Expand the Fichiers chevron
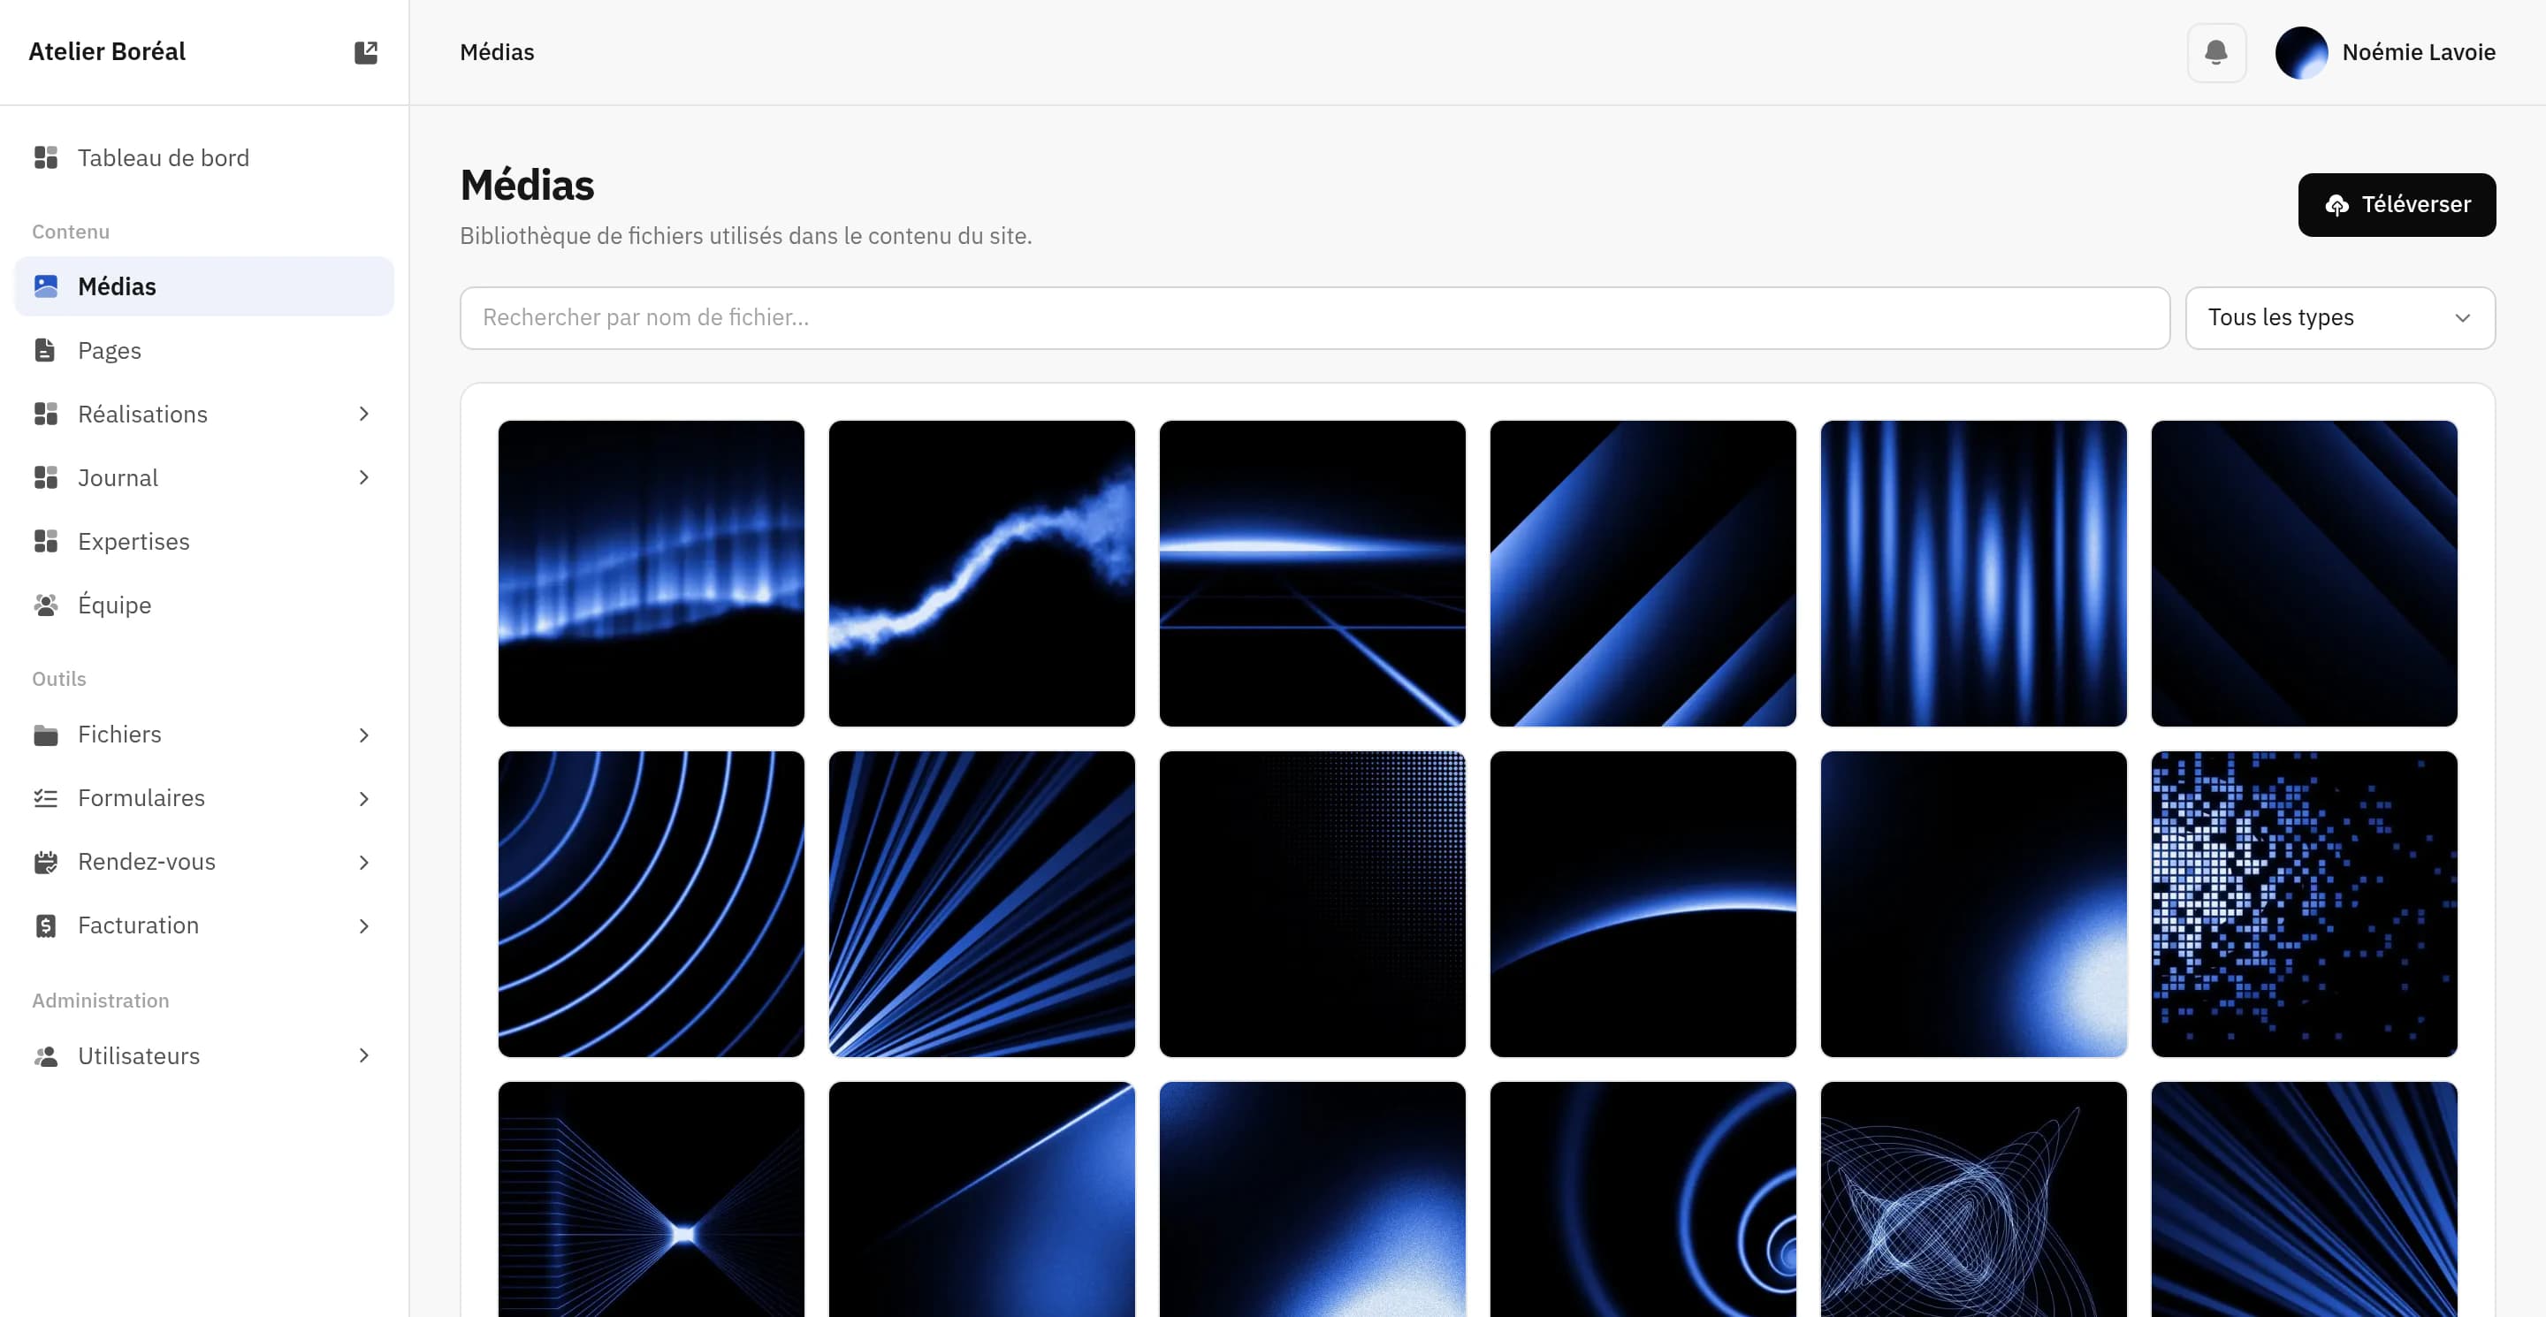Image resolution: width=2546 pixels, height=1317 pixels. tap(363, 735)
